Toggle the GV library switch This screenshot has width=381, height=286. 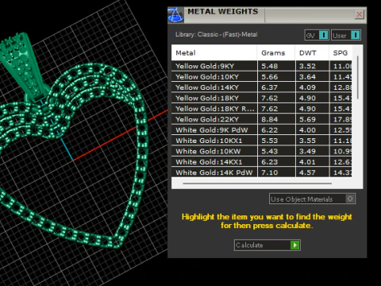[317, 35]
